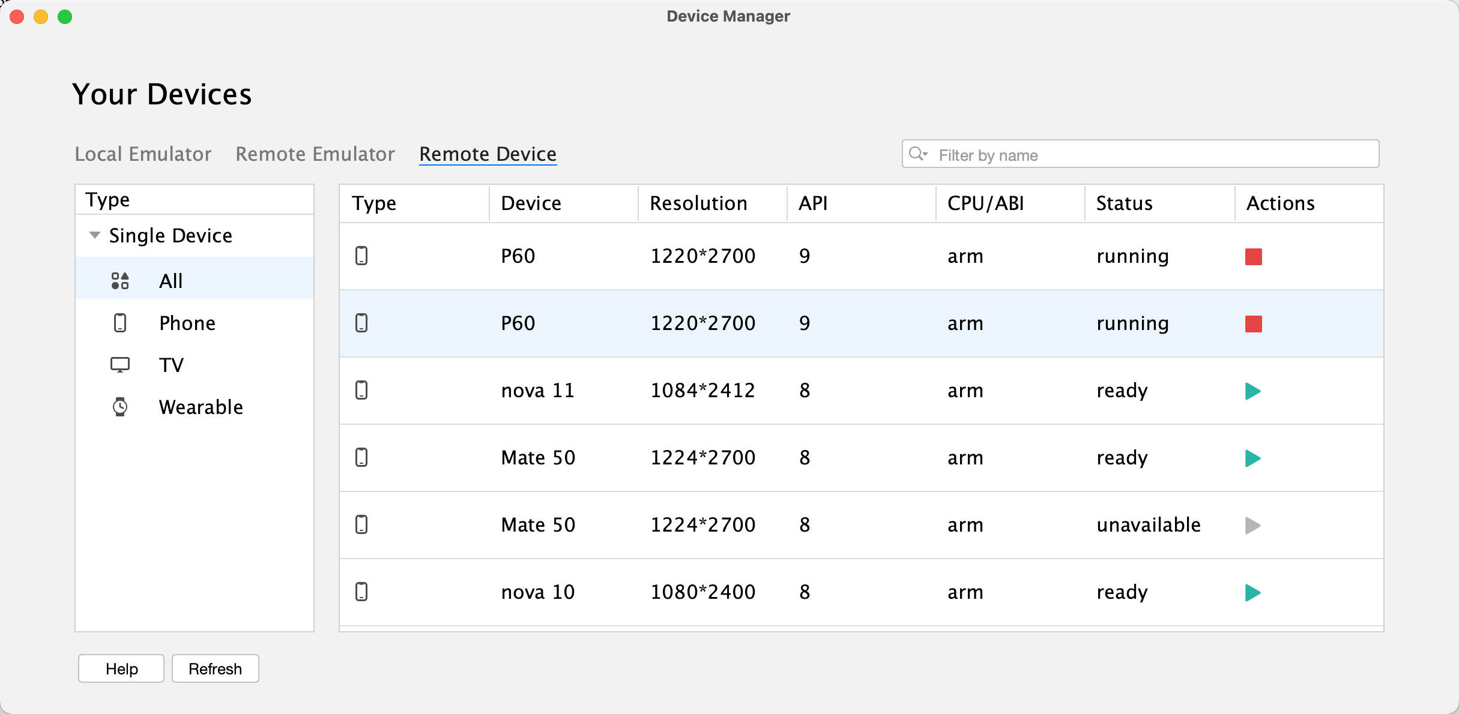The image size is (1459, 714).
Task: Filter devices by Phone type
Action: click(195, 323)
